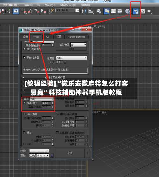The height and width of the screenshot is (177, 159).
Task: Click the Mirror tool icon
Action: point(84,11)
